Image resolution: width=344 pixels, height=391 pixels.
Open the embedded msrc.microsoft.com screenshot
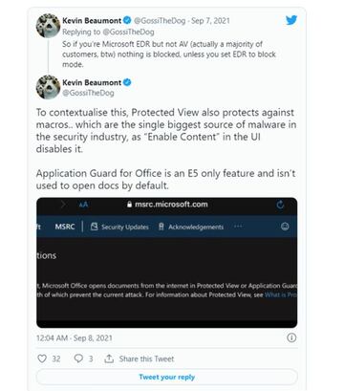[x=166, y=263]
